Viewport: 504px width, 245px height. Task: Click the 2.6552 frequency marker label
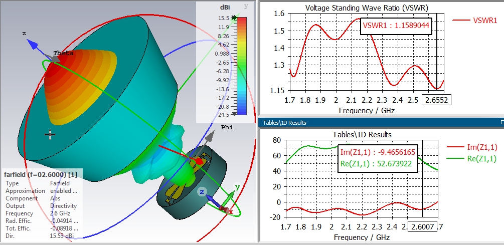436,100
